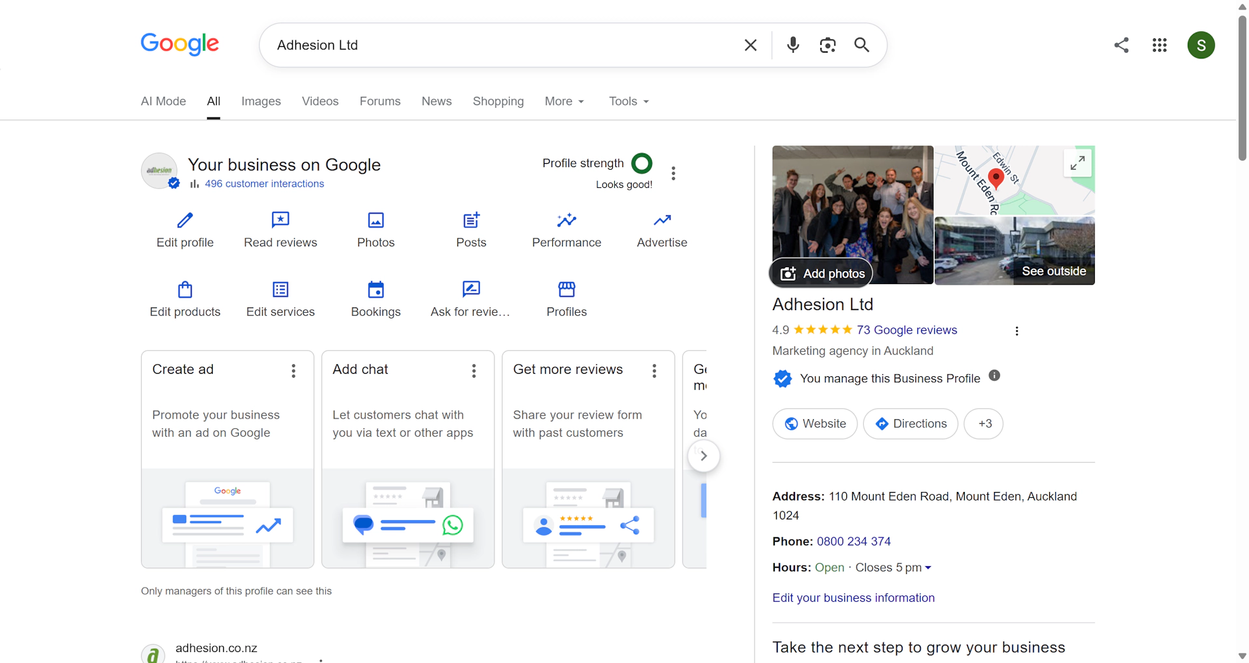Viewport: 1249px width, 663px height.
Task: Open 496 customer interactions link
Action: pos(264,184)
